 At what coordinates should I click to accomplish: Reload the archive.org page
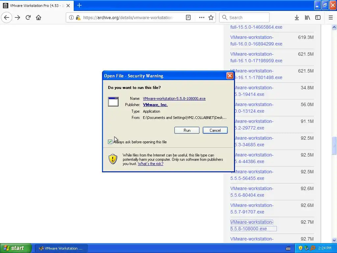28,17
